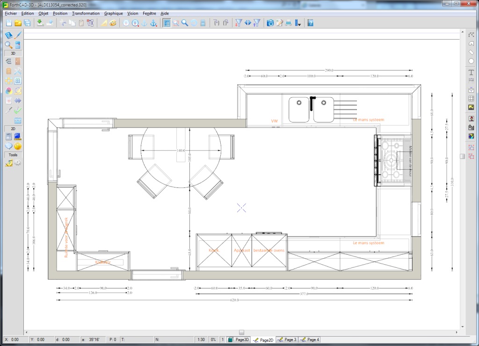
Task: Switch to the Page3D tab
Action: [239, 339]
